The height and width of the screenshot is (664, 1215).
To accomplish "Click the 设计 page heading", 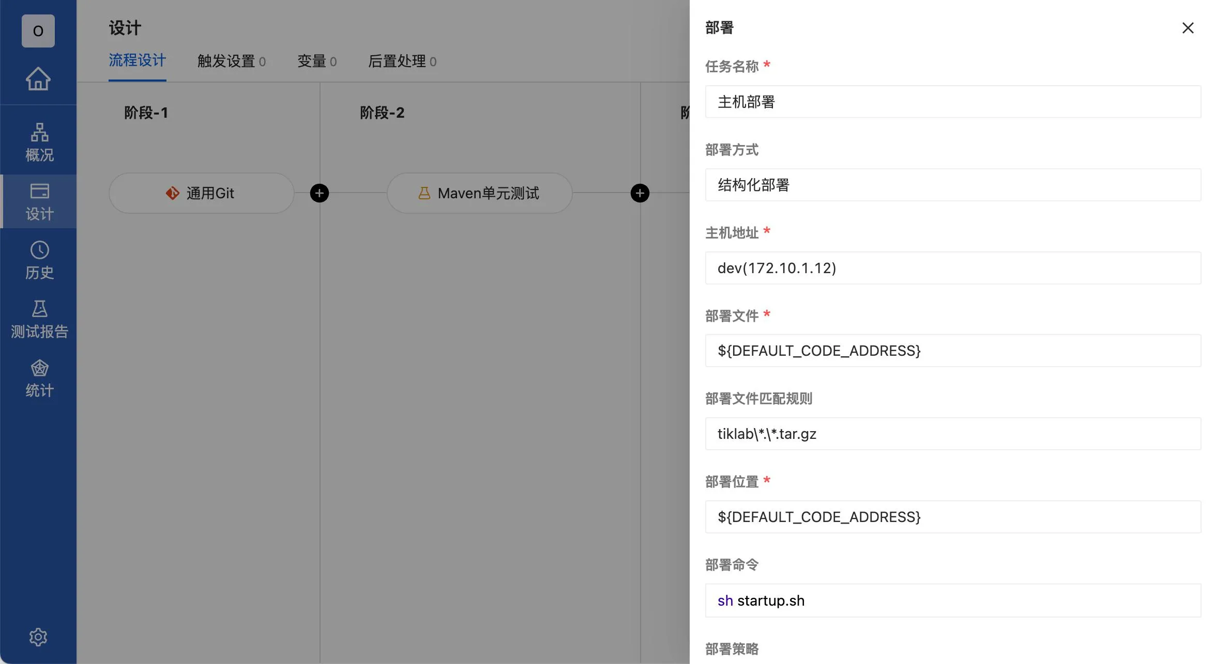I will [125, 28].
